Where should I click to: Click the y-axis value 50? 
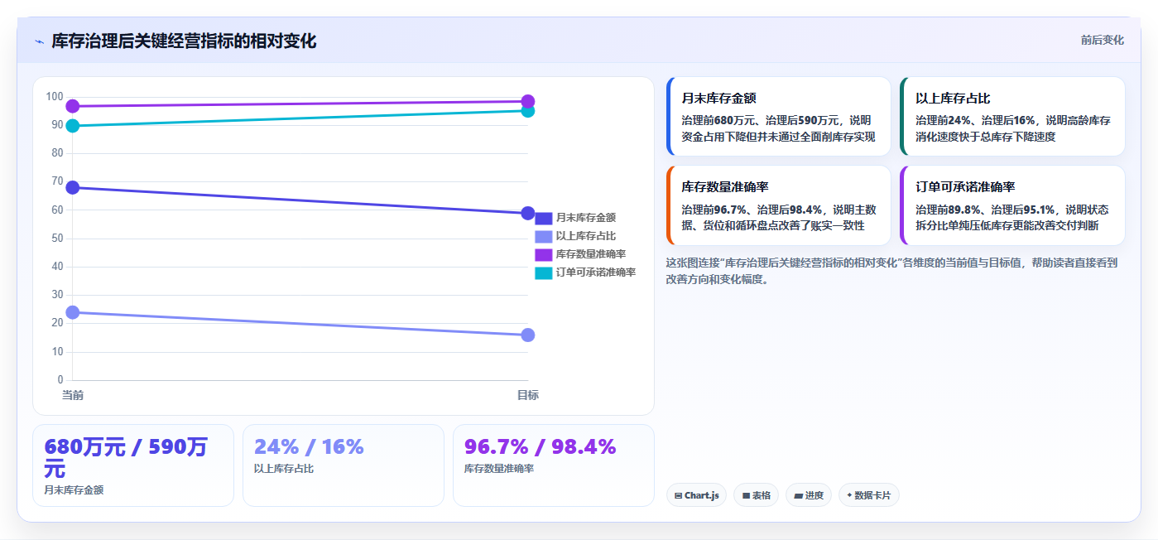tap(57, 239)
